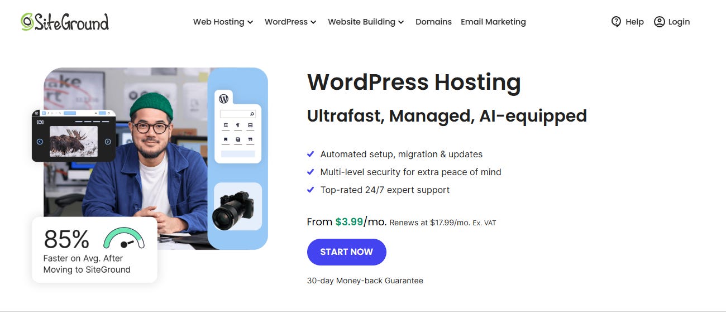This screenshot has width=726, height=314.
Task: Click the right arrow on moose image carousel
Action: [108, 142]
